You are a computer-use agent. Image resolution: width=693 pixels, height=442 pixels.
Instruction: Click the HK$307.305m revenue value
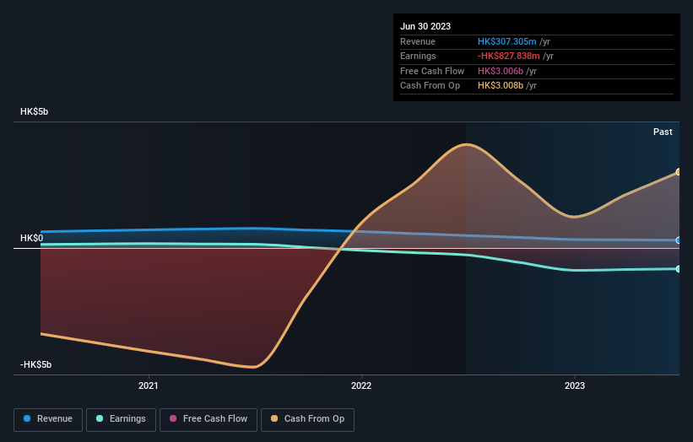click(x=507, y=41)
